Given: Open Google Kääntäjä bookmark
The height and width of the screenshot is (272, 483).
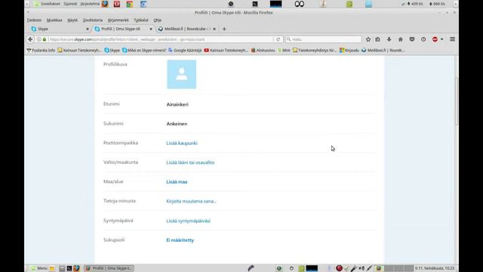Looking at the screenshot, I should click(x=185, y=51).
